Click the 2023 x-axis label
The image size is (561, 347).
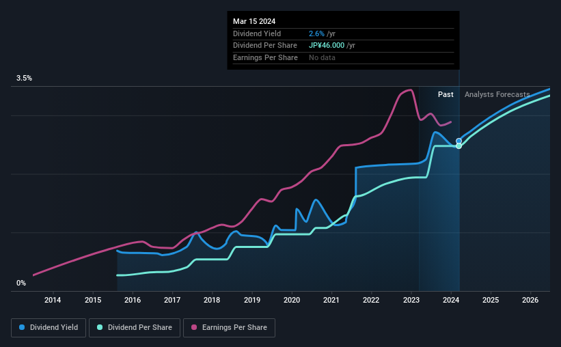pos(411,300)
